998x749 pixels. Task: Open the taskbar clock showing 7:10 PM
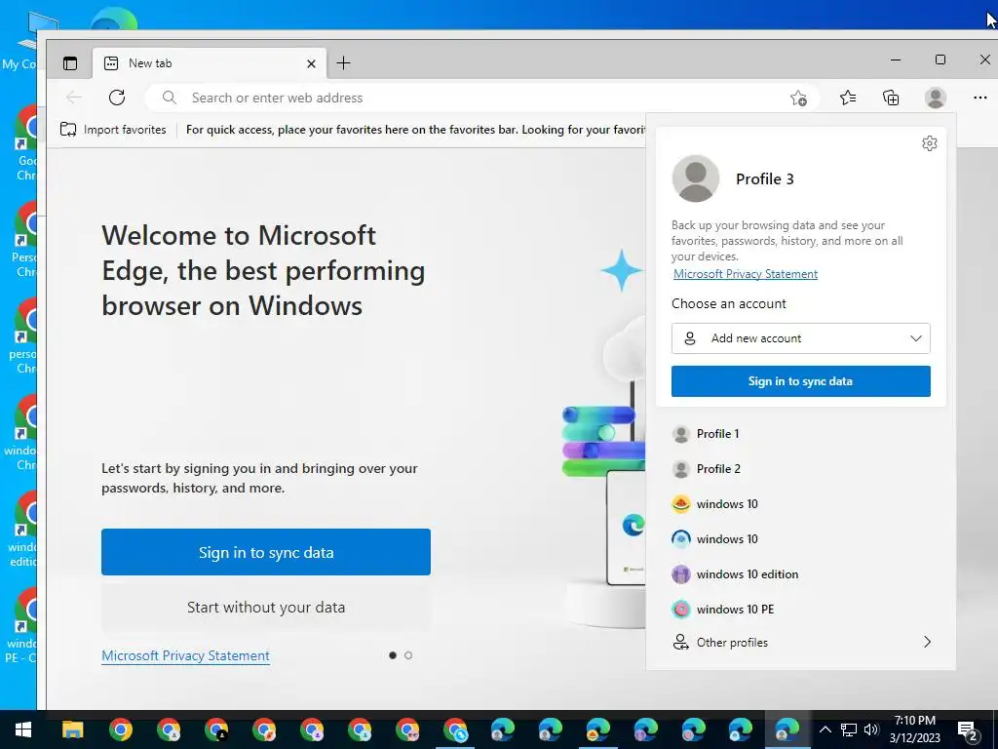pyautogui.click(x=914, y=729)
